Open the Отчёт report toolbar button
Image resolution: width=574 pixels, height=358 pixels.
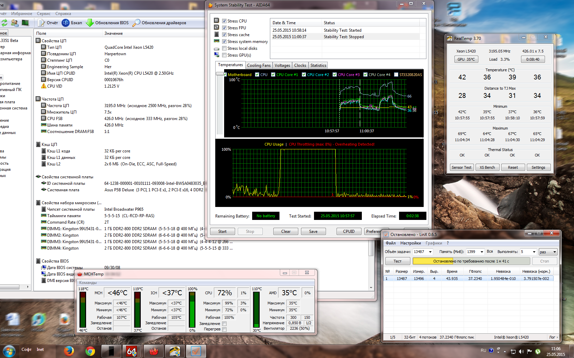coord(48,23)
